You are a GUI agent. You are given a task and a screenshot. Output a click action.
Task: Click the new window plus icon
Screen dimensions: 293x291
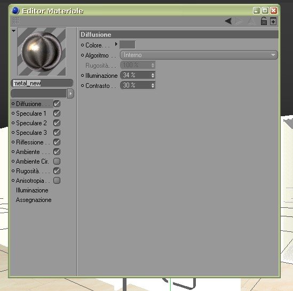(273, 21)
